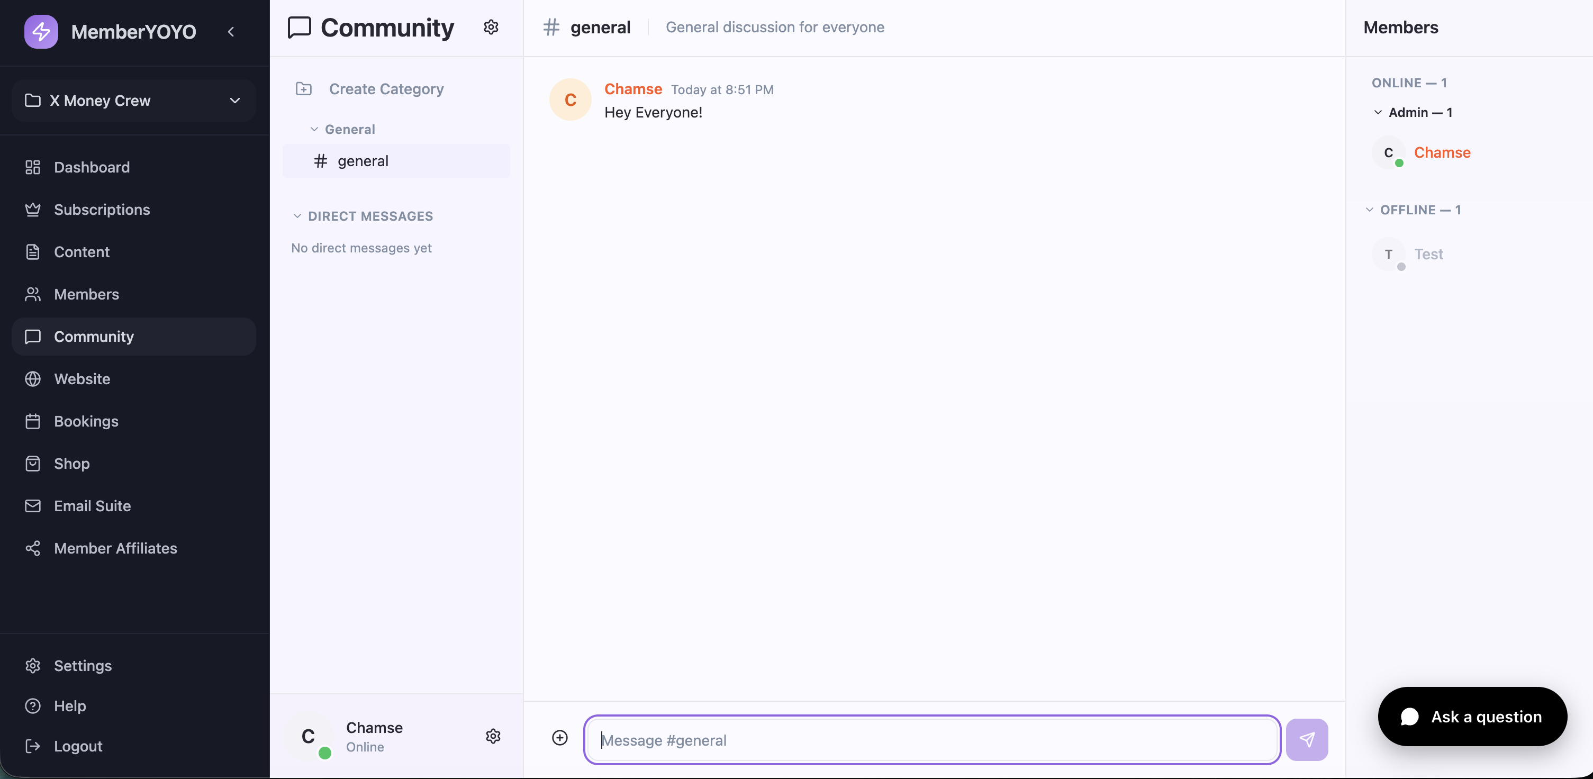Select the Subscriptions crown icon
The height and width of the screenshot is (779, 1593).
33,210
